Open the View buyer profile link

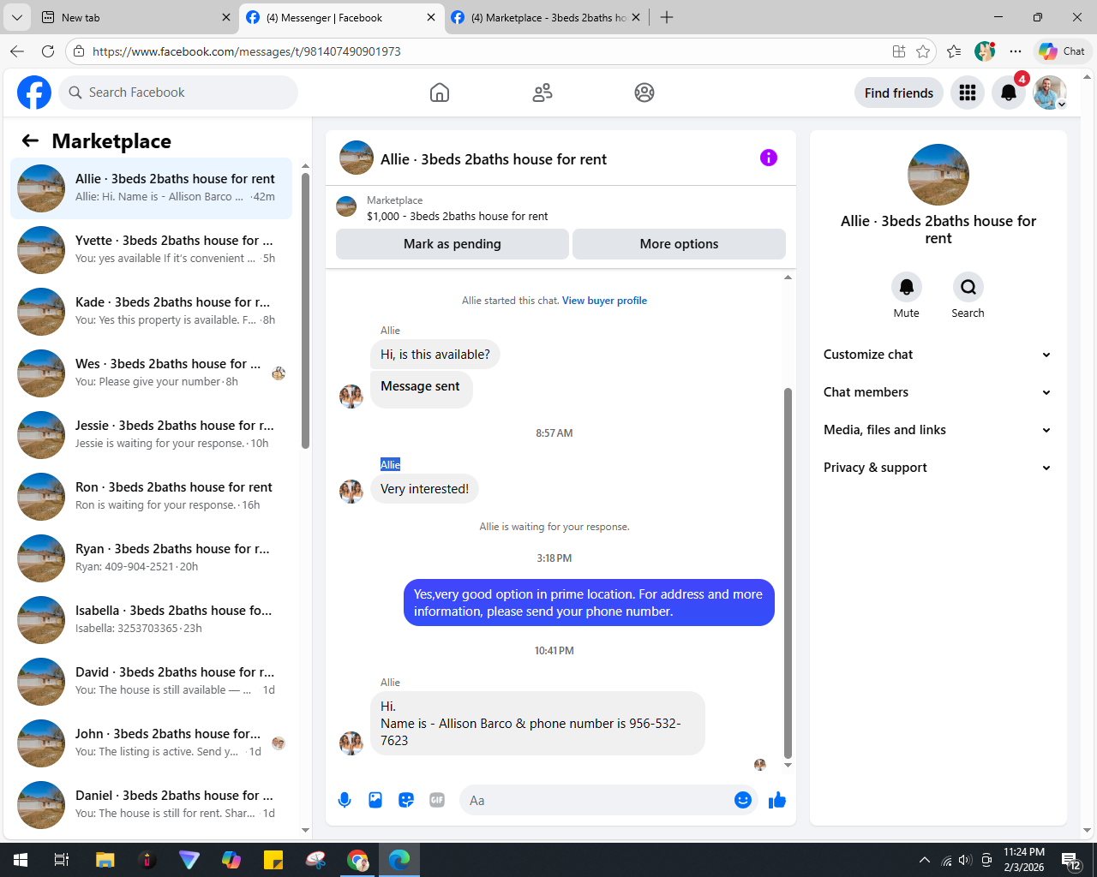604,301
